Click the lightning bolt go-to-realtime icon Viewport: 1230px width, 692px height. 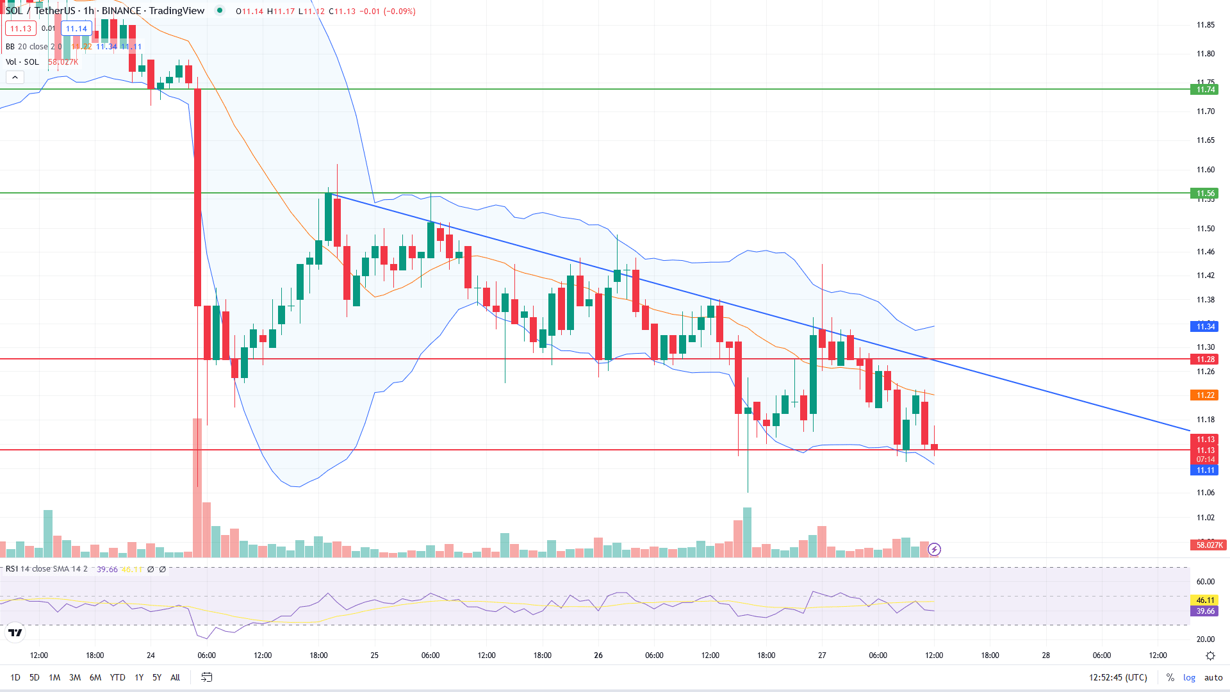(934, 549)
